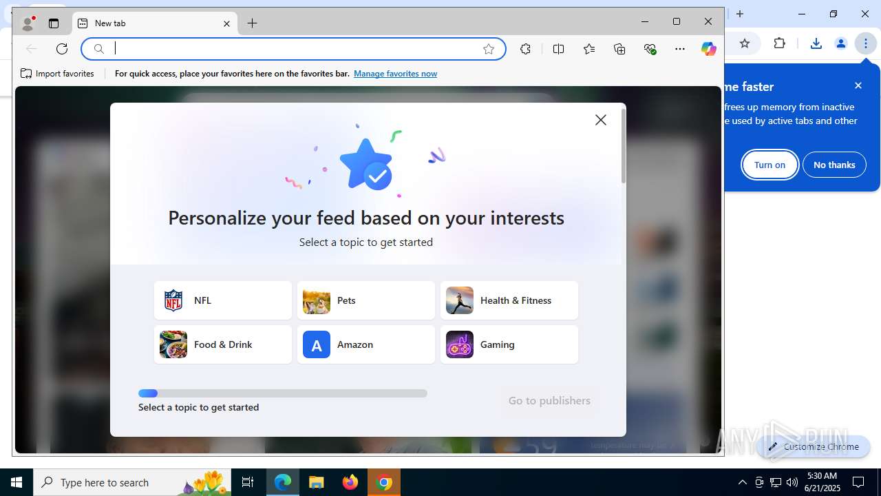Open Edge Browser essentials heart icon
Viewport: 881px width, 496px height.
point(650,49)
